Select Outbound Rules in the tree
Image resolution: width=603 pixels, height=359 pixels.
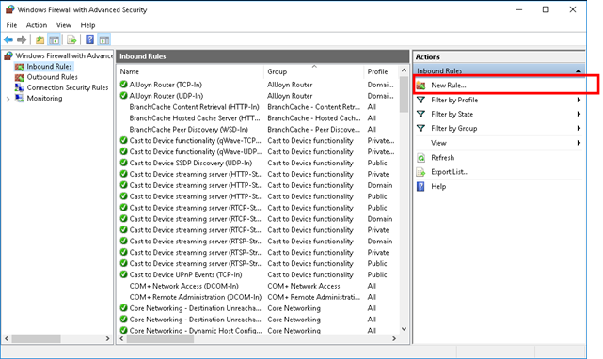click(x=53, y=77)
